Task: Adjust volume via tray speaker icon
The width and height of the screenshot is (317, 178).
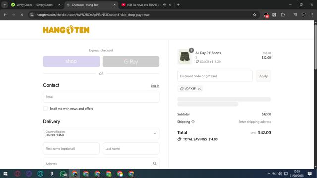Action: tap(280, 174)
